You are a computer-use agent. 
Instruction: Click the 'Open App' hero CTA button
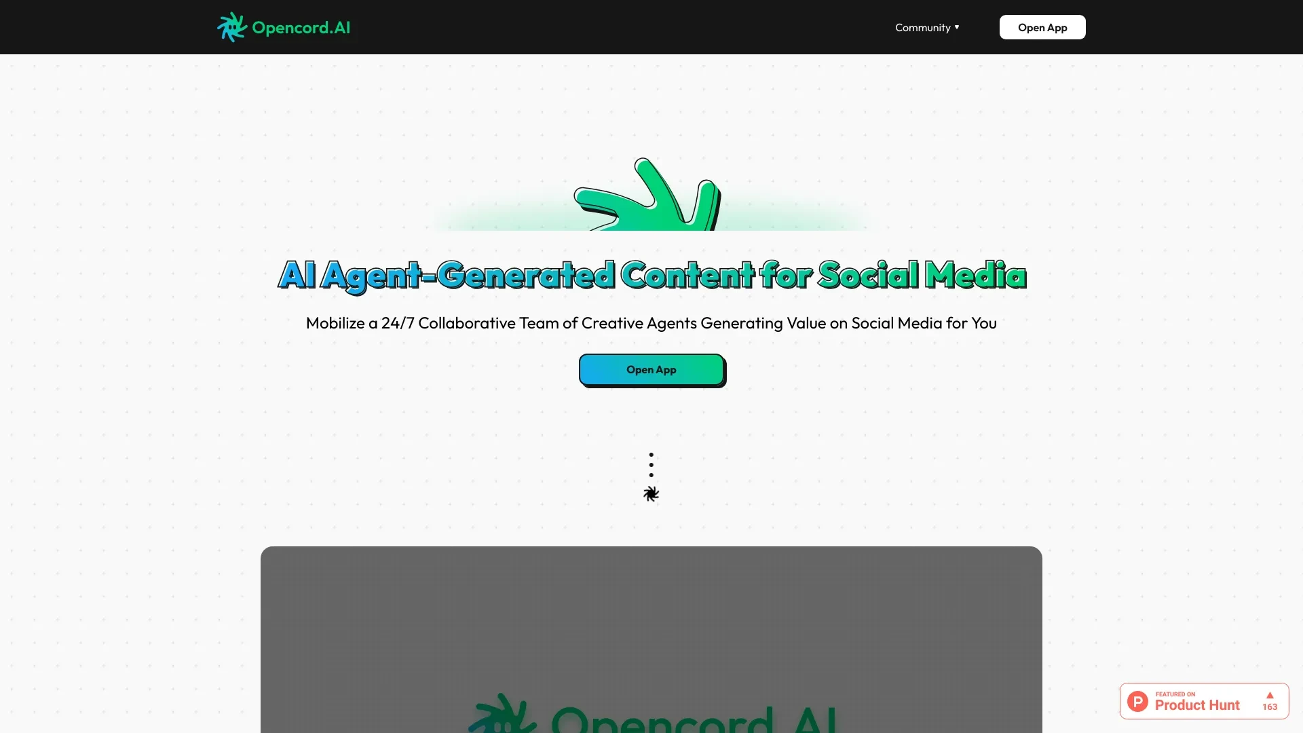pos(651,370)
